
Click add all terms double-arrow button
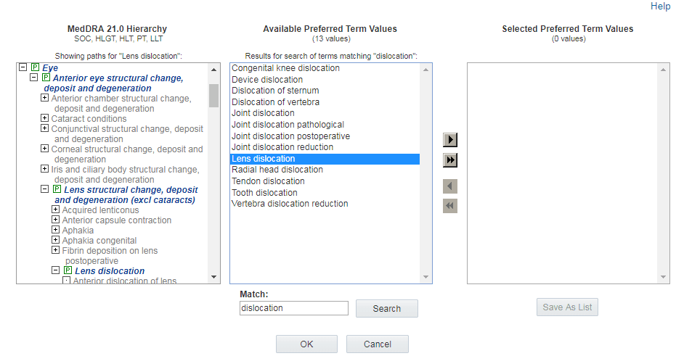pos(450,160)
